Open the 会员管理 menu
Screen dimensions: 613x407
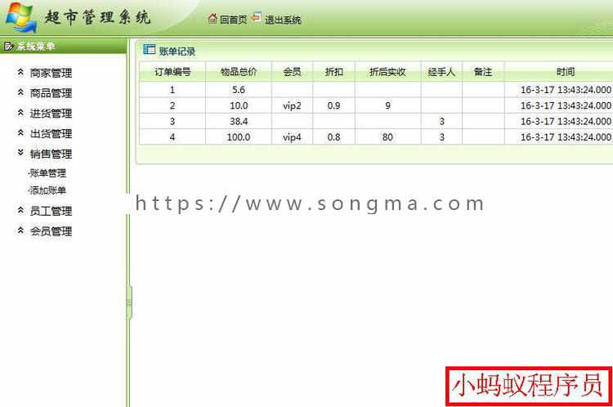51,231
